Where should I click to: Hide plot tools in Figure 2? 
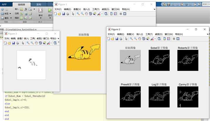pyautogui.click(x=174, y=39)
